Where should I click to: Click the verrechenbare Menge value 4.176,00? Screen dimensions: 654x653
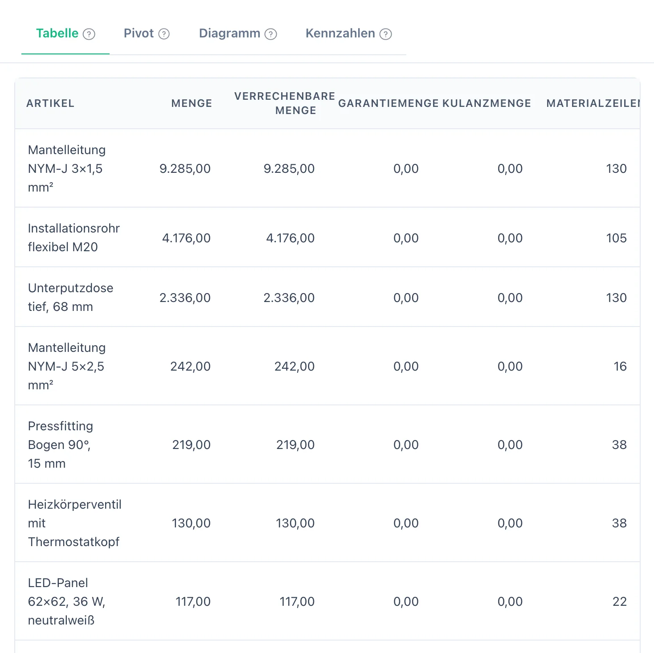coord(290,238)
